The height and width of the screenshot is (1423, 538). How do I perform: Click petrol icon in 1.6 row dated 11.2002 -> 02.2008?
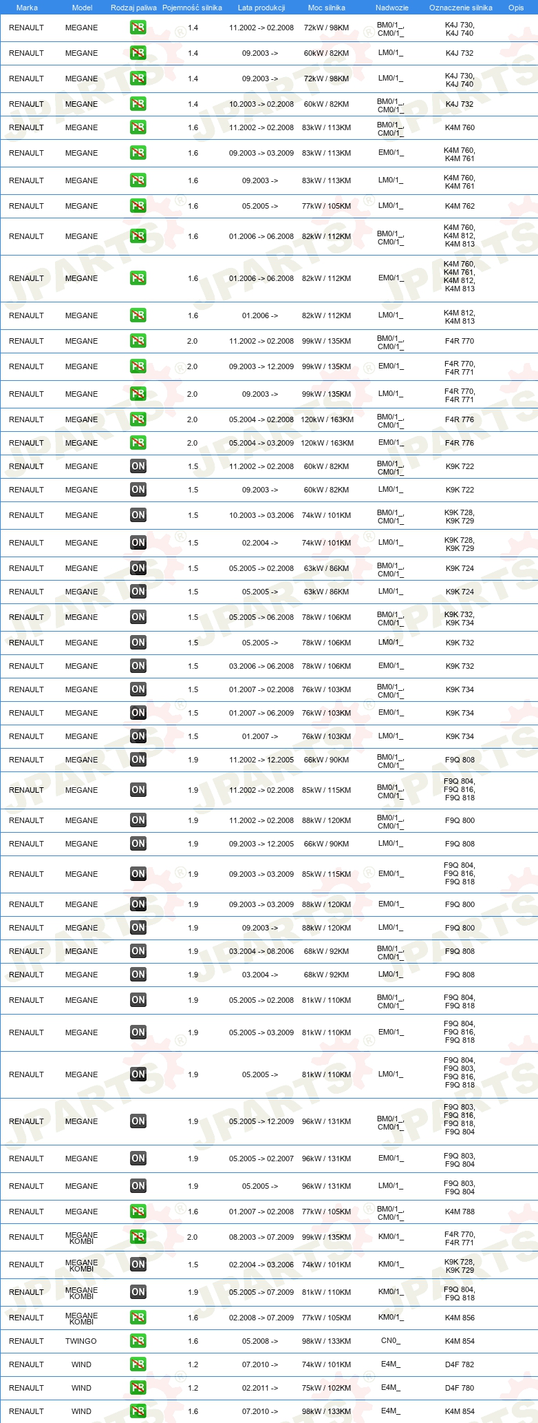[138, 127]
